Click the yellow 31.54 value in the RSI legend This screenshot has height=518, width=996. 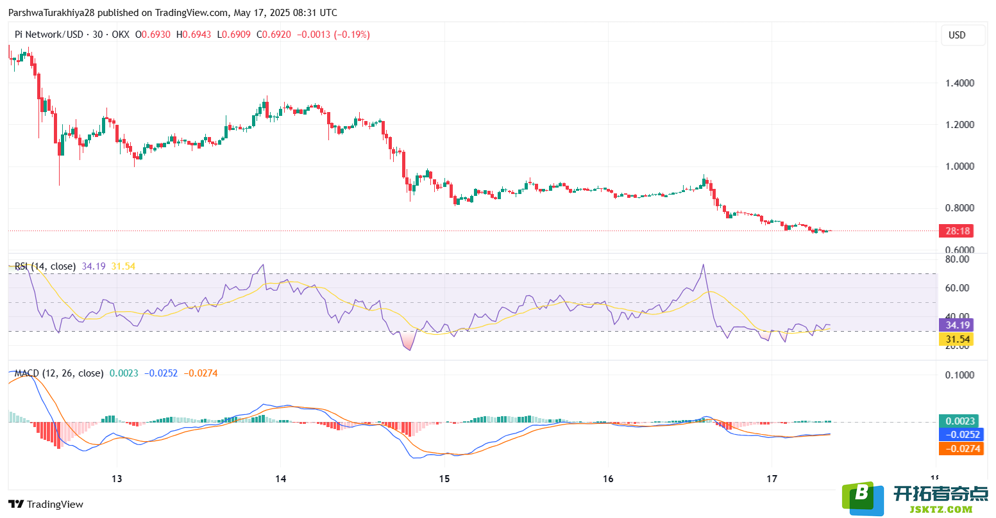(x=123, y=266)
